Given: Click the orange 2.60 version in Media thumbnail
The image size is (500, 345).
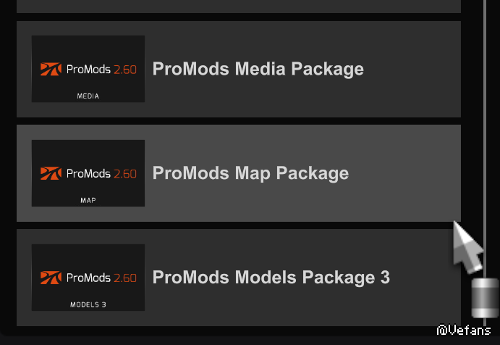Looking at the screenshot, I should (x=124, y=70).
